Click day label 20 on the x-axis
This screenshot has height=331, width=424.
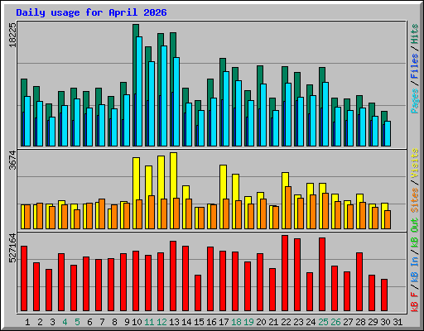tap(261, 322)
